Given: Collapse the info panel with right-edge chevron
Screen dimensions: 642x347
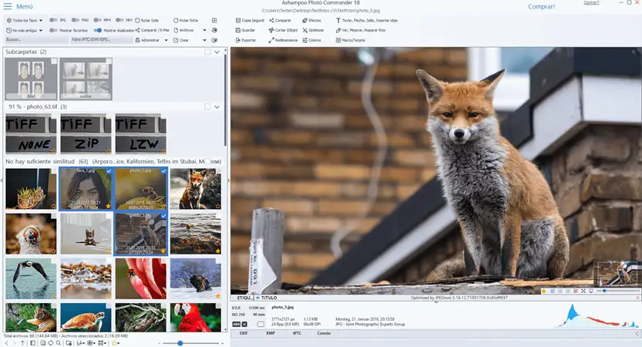Looking at the screenshot, I should [x=637, y=333].
